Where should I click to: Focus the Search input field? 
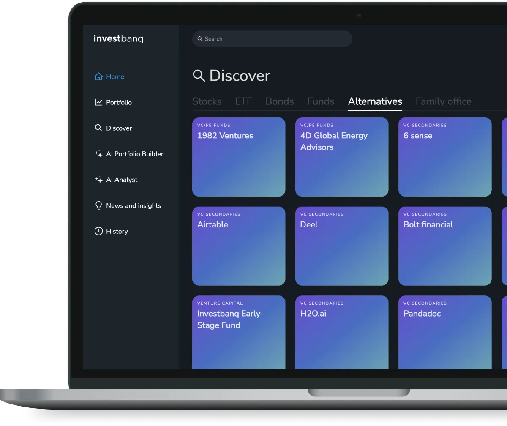pyautogui.click(x=272, y=39)
